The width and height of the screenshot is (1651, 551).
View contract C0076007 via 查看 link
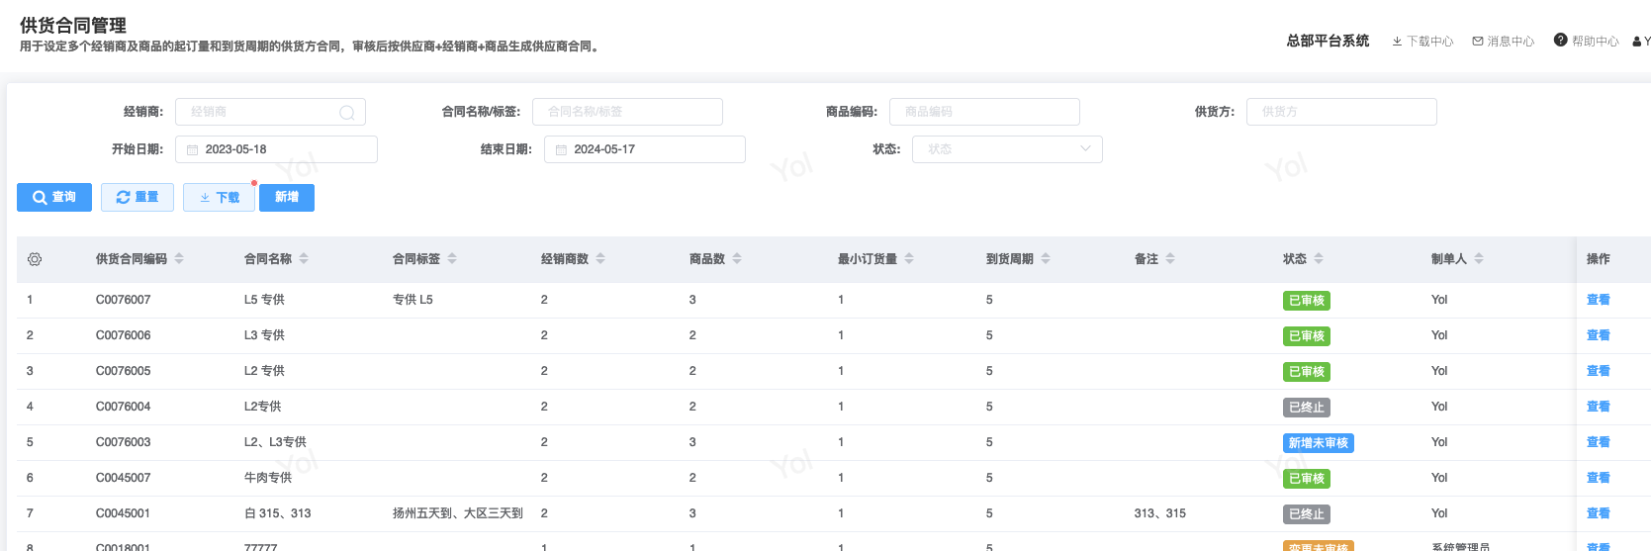pyautogui.click(x=1598, y=300)
